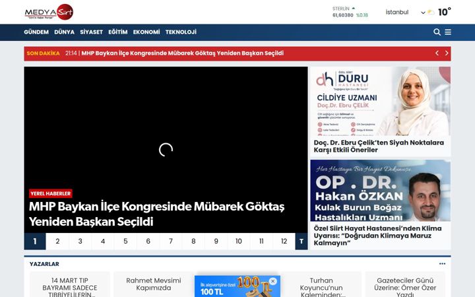The image size is (475, 297).
Task: Select slide number 11
Action: point(261,242)
